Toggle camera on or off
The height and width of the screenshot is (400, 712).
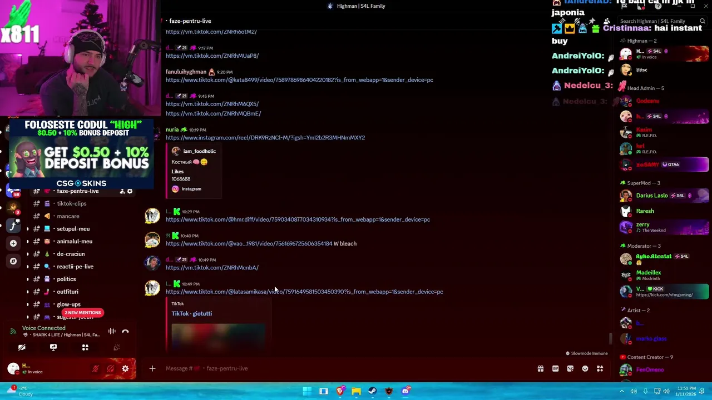(x=22, y=347)
